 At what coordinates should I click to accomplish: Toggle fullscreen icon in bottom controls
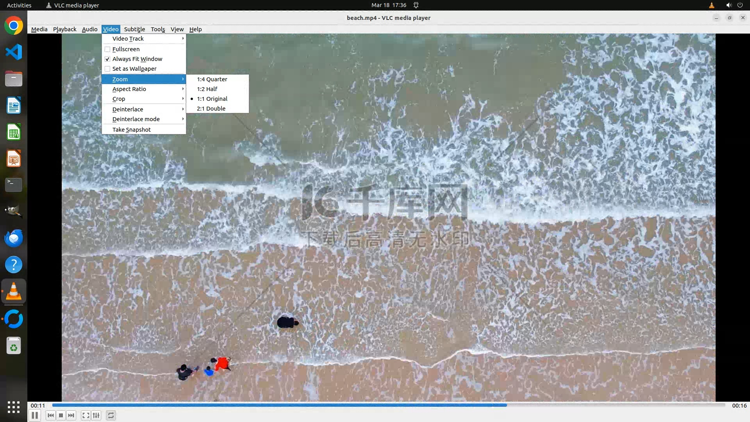click(x=86, y=415)
